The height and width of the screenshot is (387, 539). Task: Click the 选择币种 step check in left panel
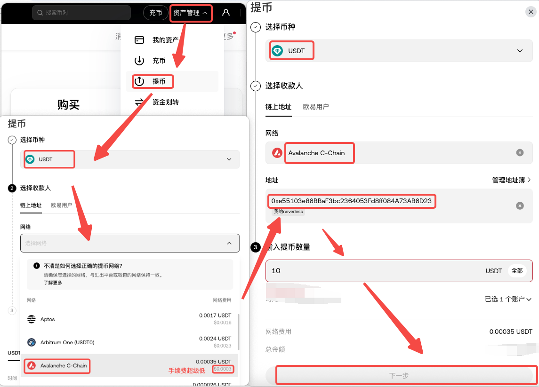(12, 140)
